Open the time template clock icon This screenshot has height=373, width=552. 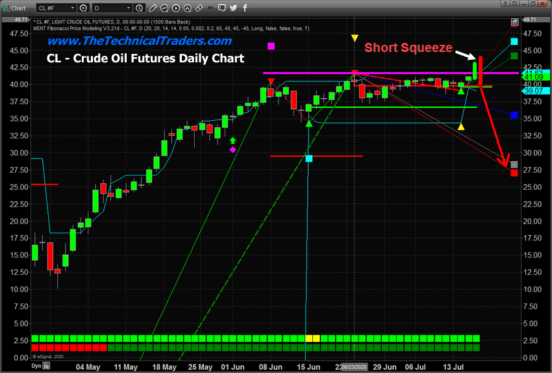click(140, 8)
